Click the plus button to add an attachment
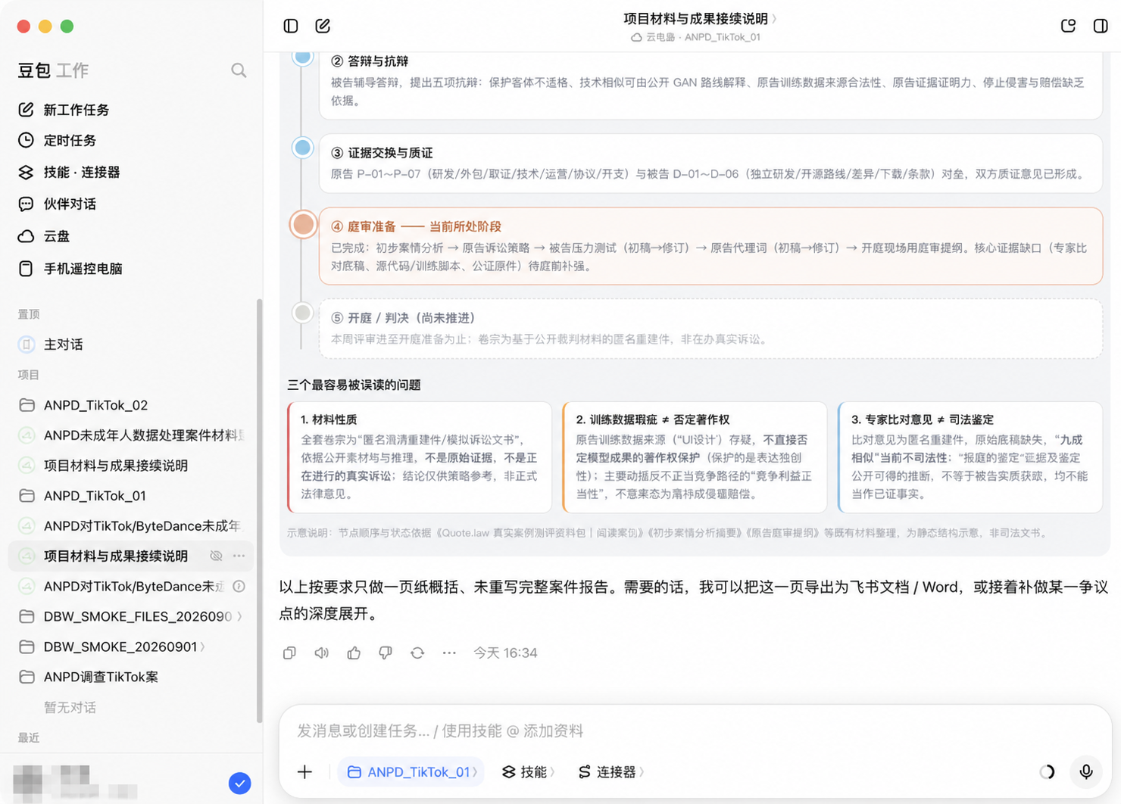 click(304, 771)
